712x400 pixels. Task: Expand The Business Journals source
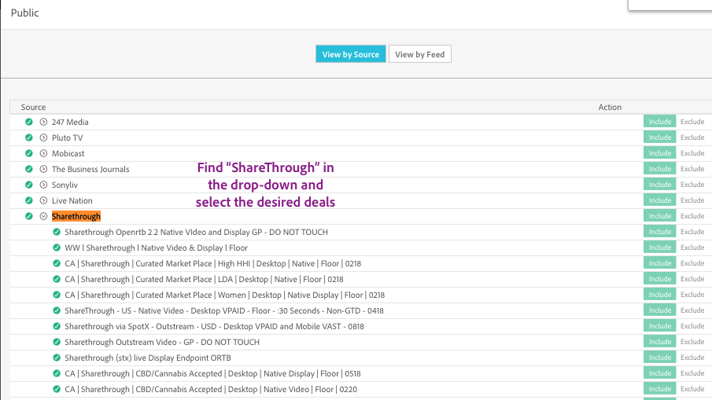tap(43, 169)
